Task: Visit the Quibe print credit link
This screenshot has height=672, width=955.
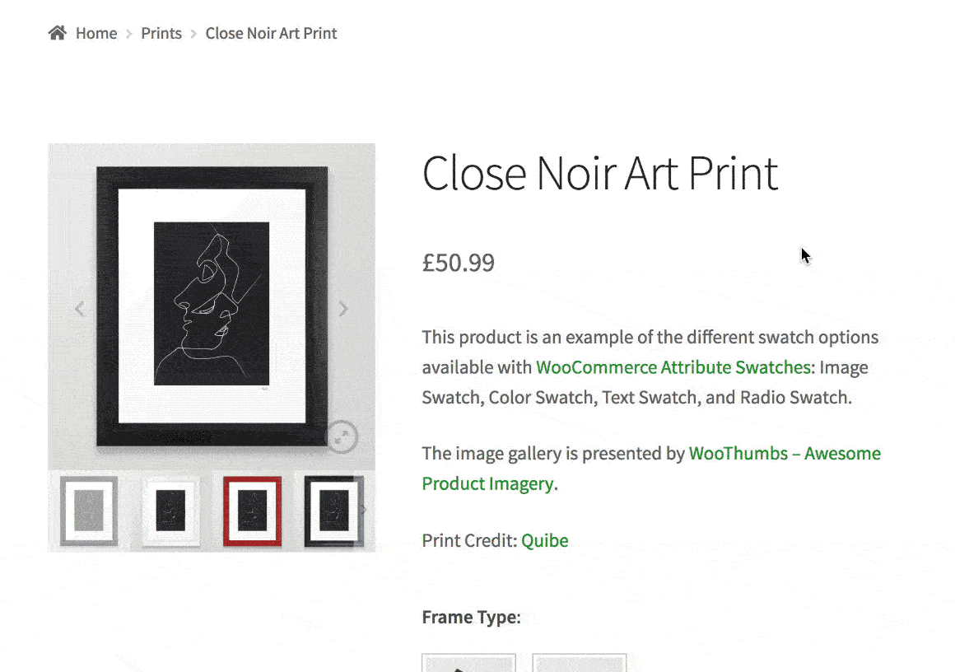Action: pos(544,541)
